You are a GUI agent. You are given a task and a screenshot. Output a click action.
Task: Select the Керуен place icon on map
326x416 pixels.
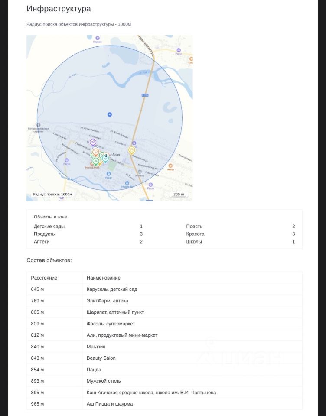[98, 38]
